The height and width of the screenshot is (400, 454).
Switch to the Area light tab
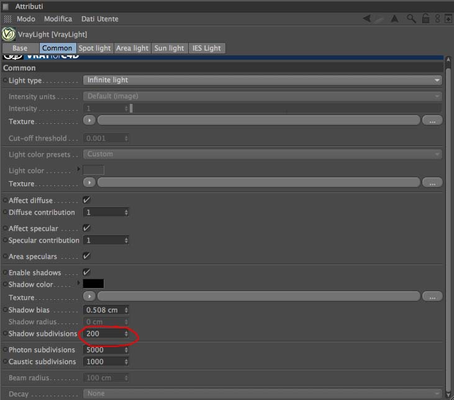(132, 48)
